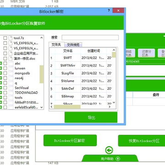Expand the fd6bdf151858 folder arrow
165x165 pixels.
0,103
